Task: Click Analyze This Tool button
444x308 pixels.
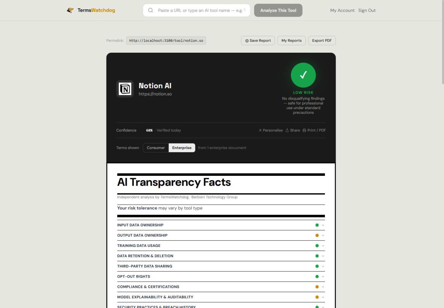Action: tap(278, 10)
